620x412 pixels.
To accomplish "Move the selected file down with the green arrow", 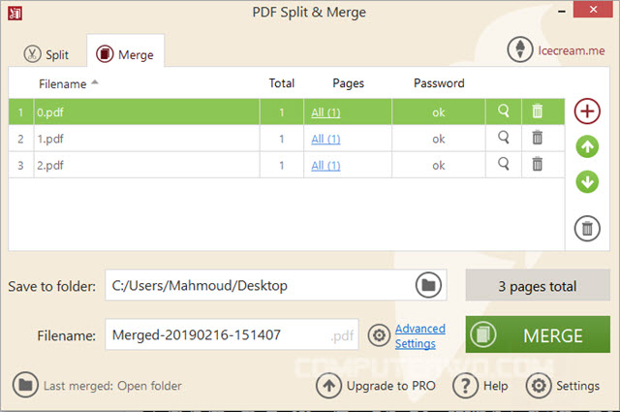I will click(x=587, y=181).
